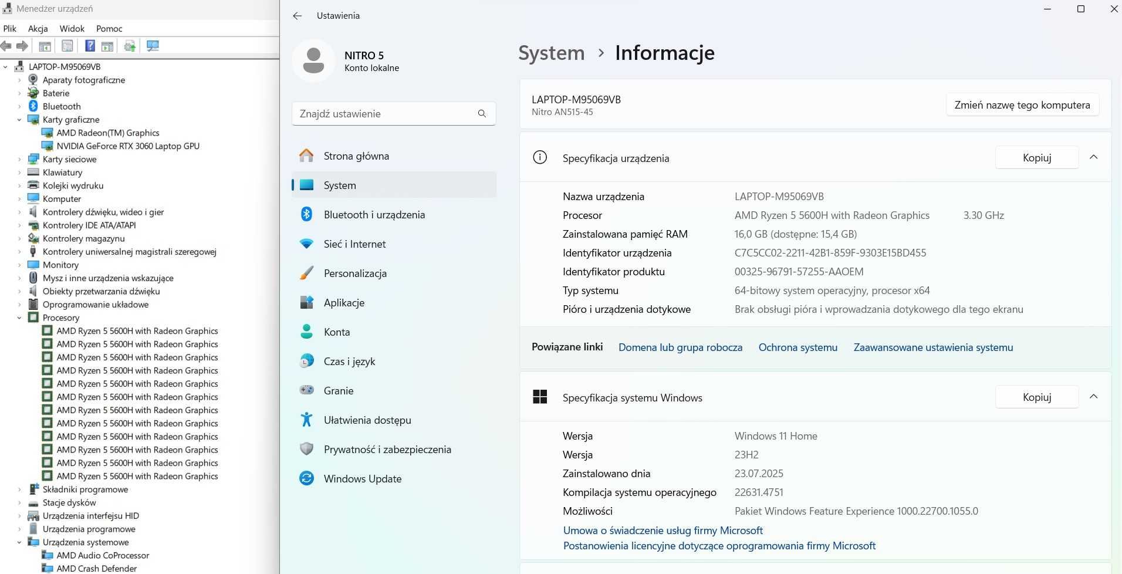
Task: Select Oprogramowanie układowe tree row
Action: point(96,305)
